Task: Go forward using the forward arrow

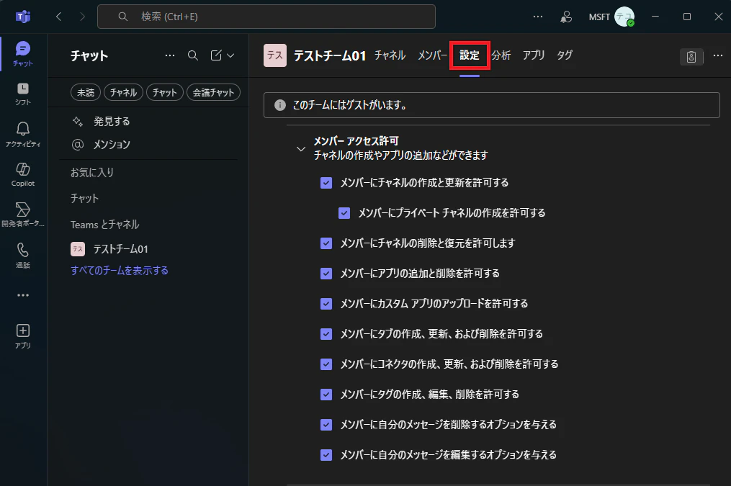Action: (x=83, y=17)
